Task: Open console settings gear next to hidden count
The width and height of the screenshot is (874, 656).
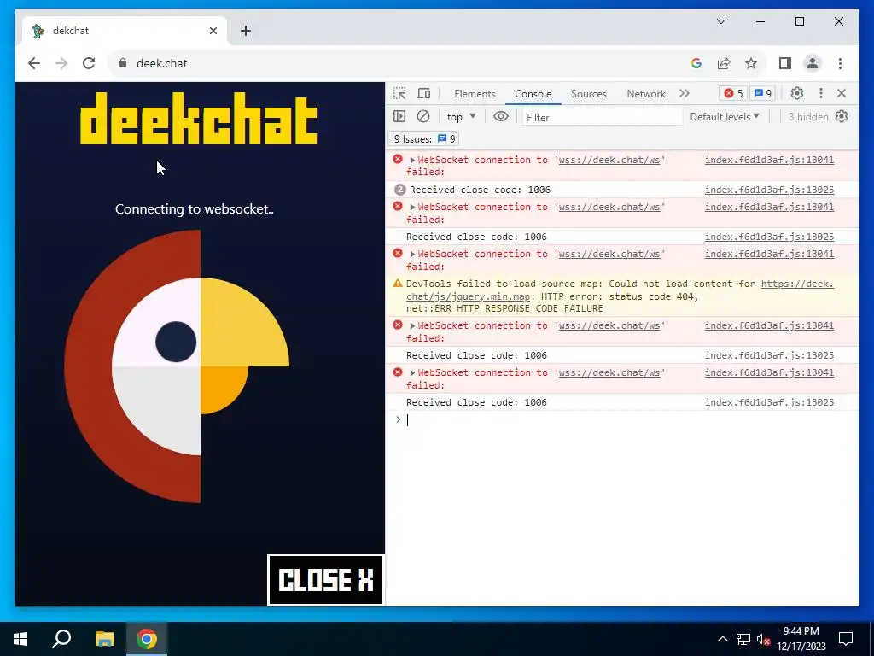Action: (x=842, y=116)
